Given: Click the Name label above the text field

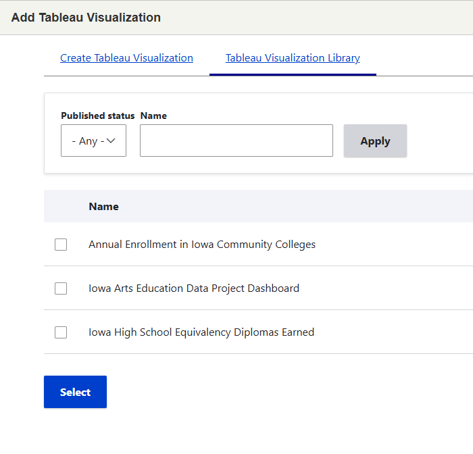Looking at the screenshot, I should point(153,116).
